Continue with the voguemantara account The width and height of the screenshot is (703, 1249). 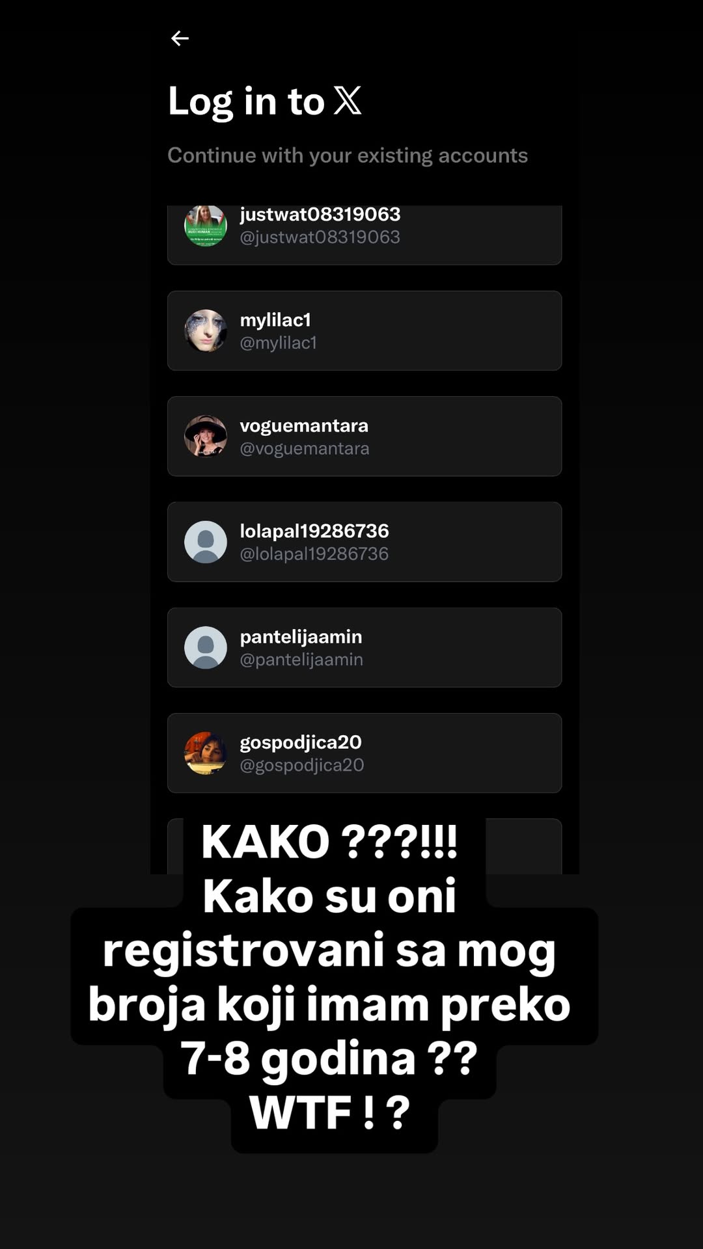(365, 436)
